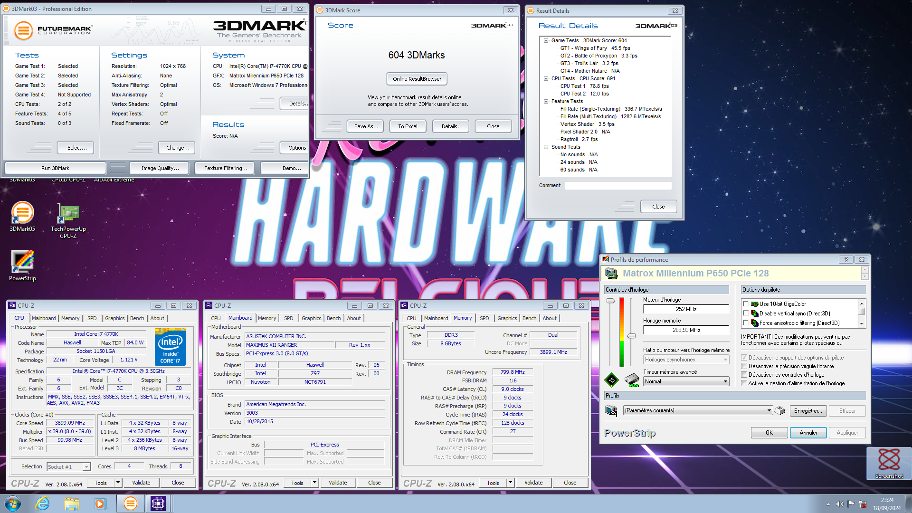Switch to the CPU-Z taskbar button
This screenshot has width=912, height=513.
[x=158, y=503]
